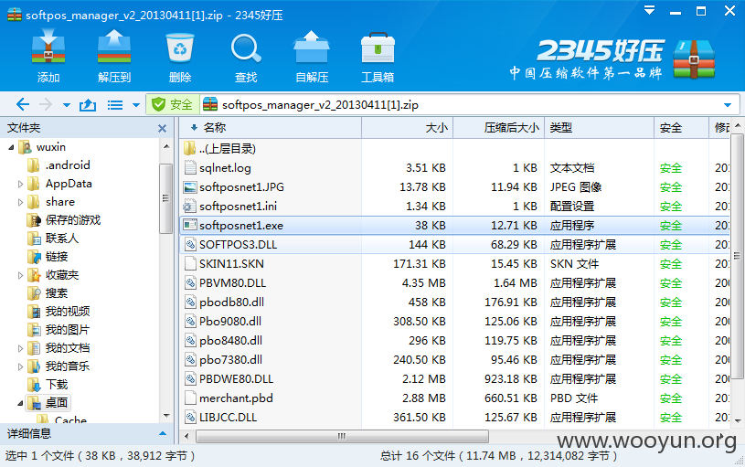Collapse the wuxin tree node
Image resolution: width=745 pixels, height=467 pixels.
11,148
